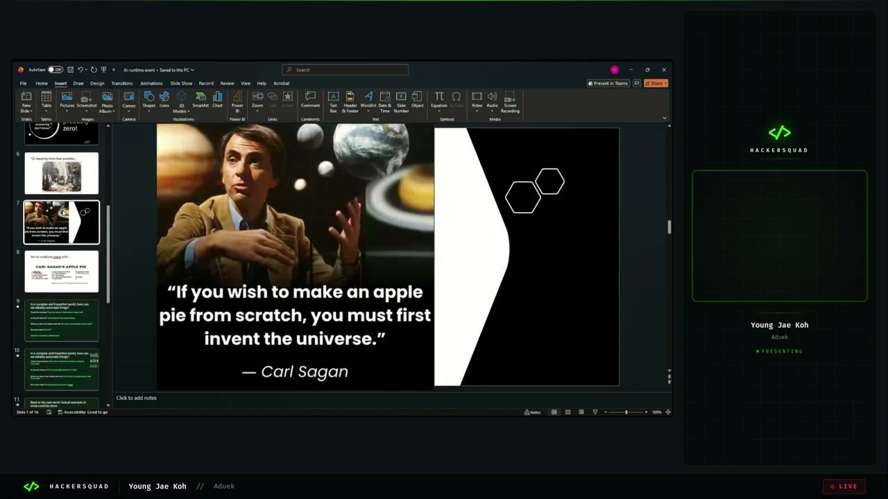Redo the last action
The width and height of the screenshot is (888, 499).
(94, 70)
